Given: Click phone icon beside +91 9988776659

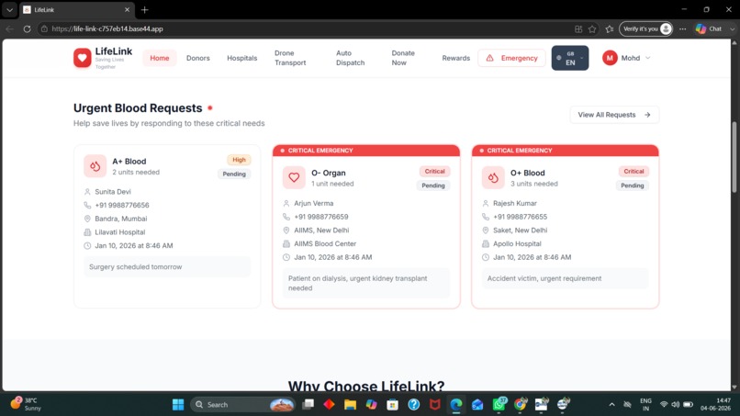Looking at the screenshot, I should (286, 217).
